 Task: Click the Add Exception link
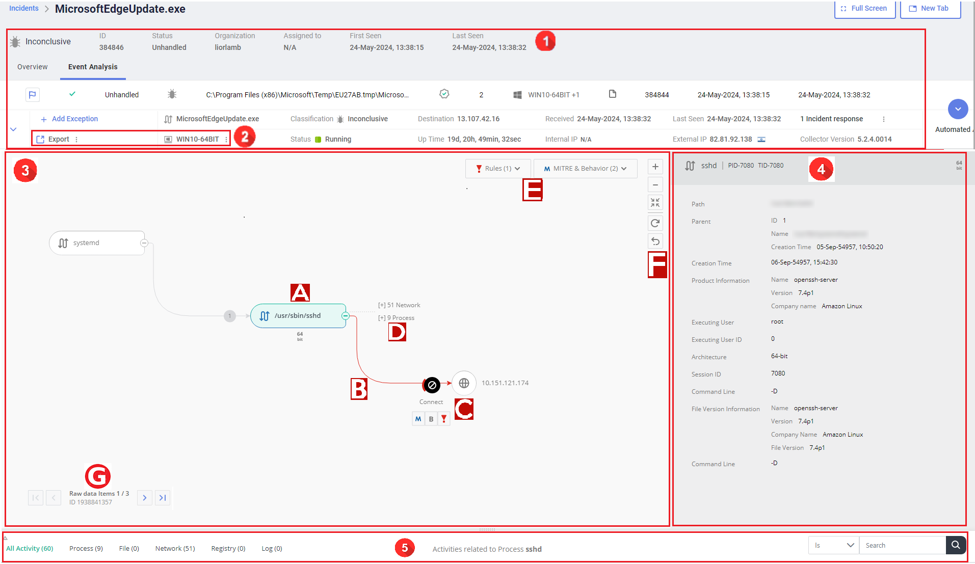click(69, 119)
